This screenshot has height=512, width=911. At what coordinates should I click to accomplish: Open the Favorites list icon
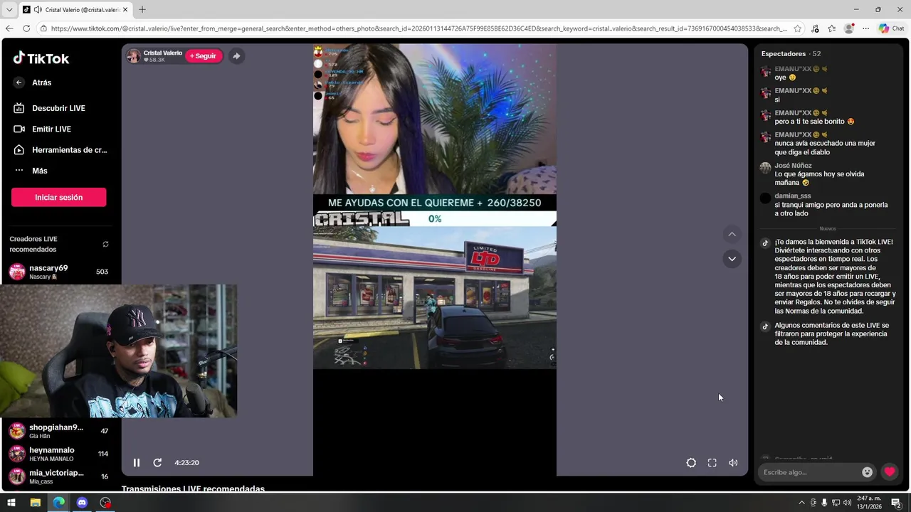tap(831, 28)
